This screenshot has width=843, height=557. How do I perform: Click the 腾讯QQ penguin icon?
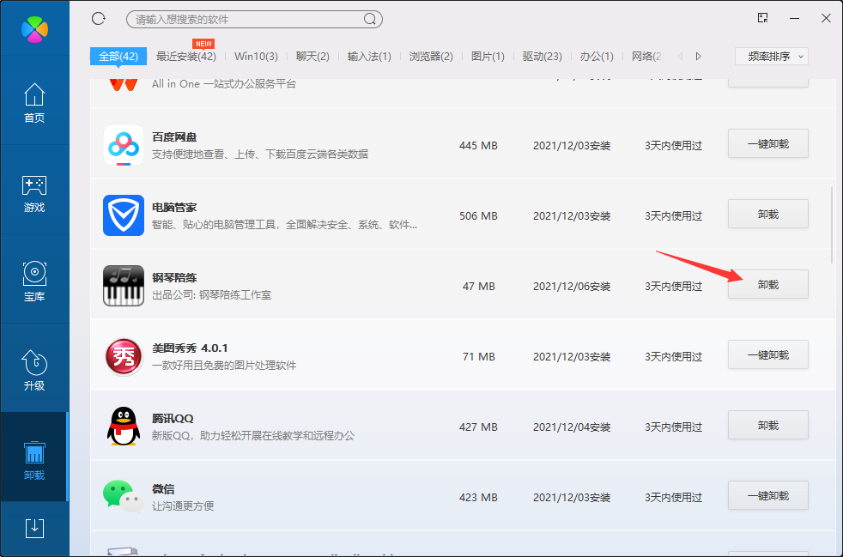[124, 427]
